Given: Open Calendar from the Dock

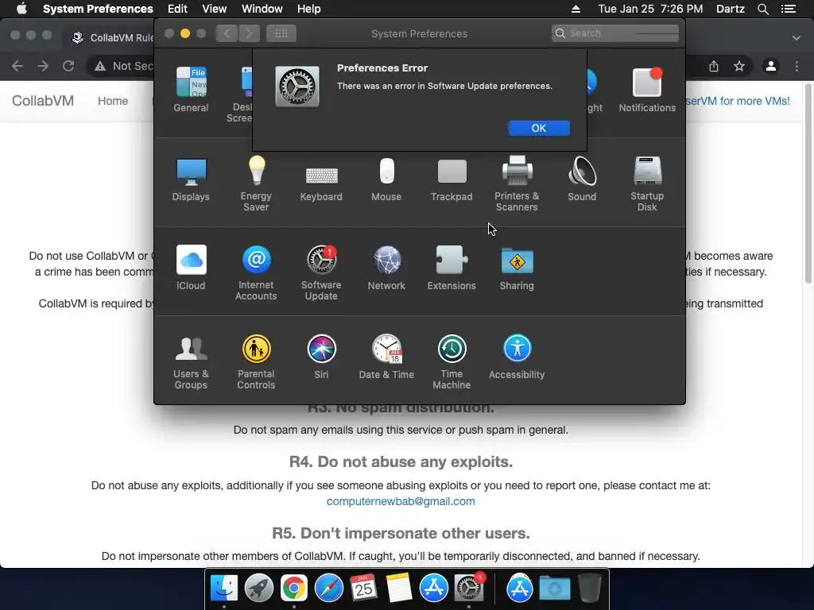Looking at the screenshot, I should pyautogui.click(x=363, y=589).
